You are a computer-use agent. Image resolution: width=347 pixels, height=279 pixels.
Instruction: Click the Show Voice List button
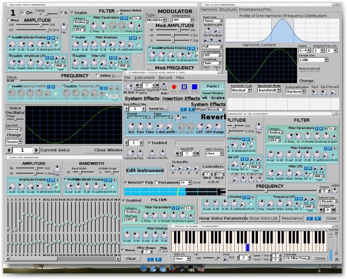point(263,219)
